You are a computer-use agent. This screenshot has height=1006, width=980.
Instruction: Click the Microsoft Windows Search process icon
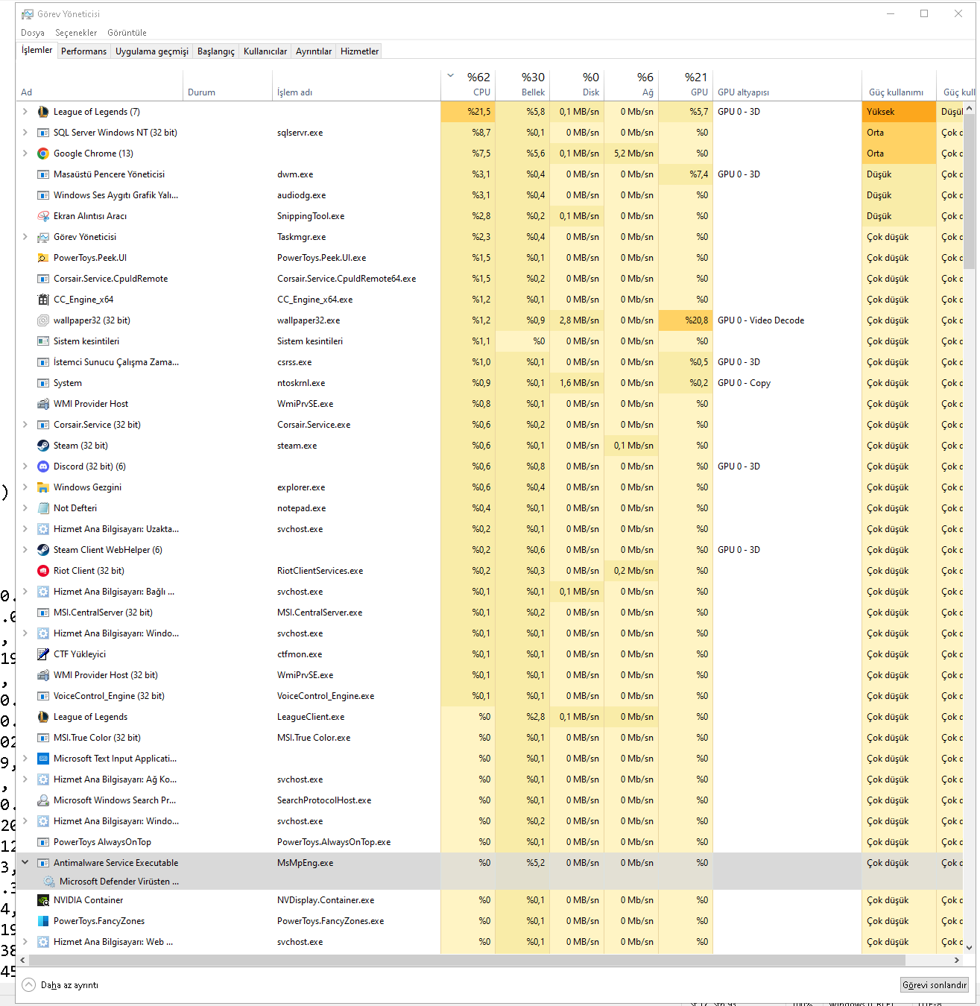pyautogui.click(x=43, y=800)
